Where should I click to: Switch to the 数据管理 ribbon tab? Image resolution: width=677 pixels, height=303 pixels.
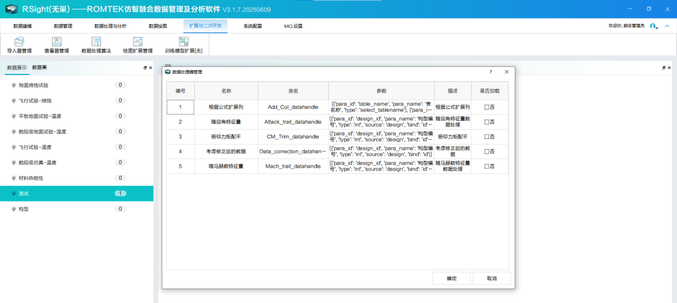pyautogui.click(x=63, y=26)
